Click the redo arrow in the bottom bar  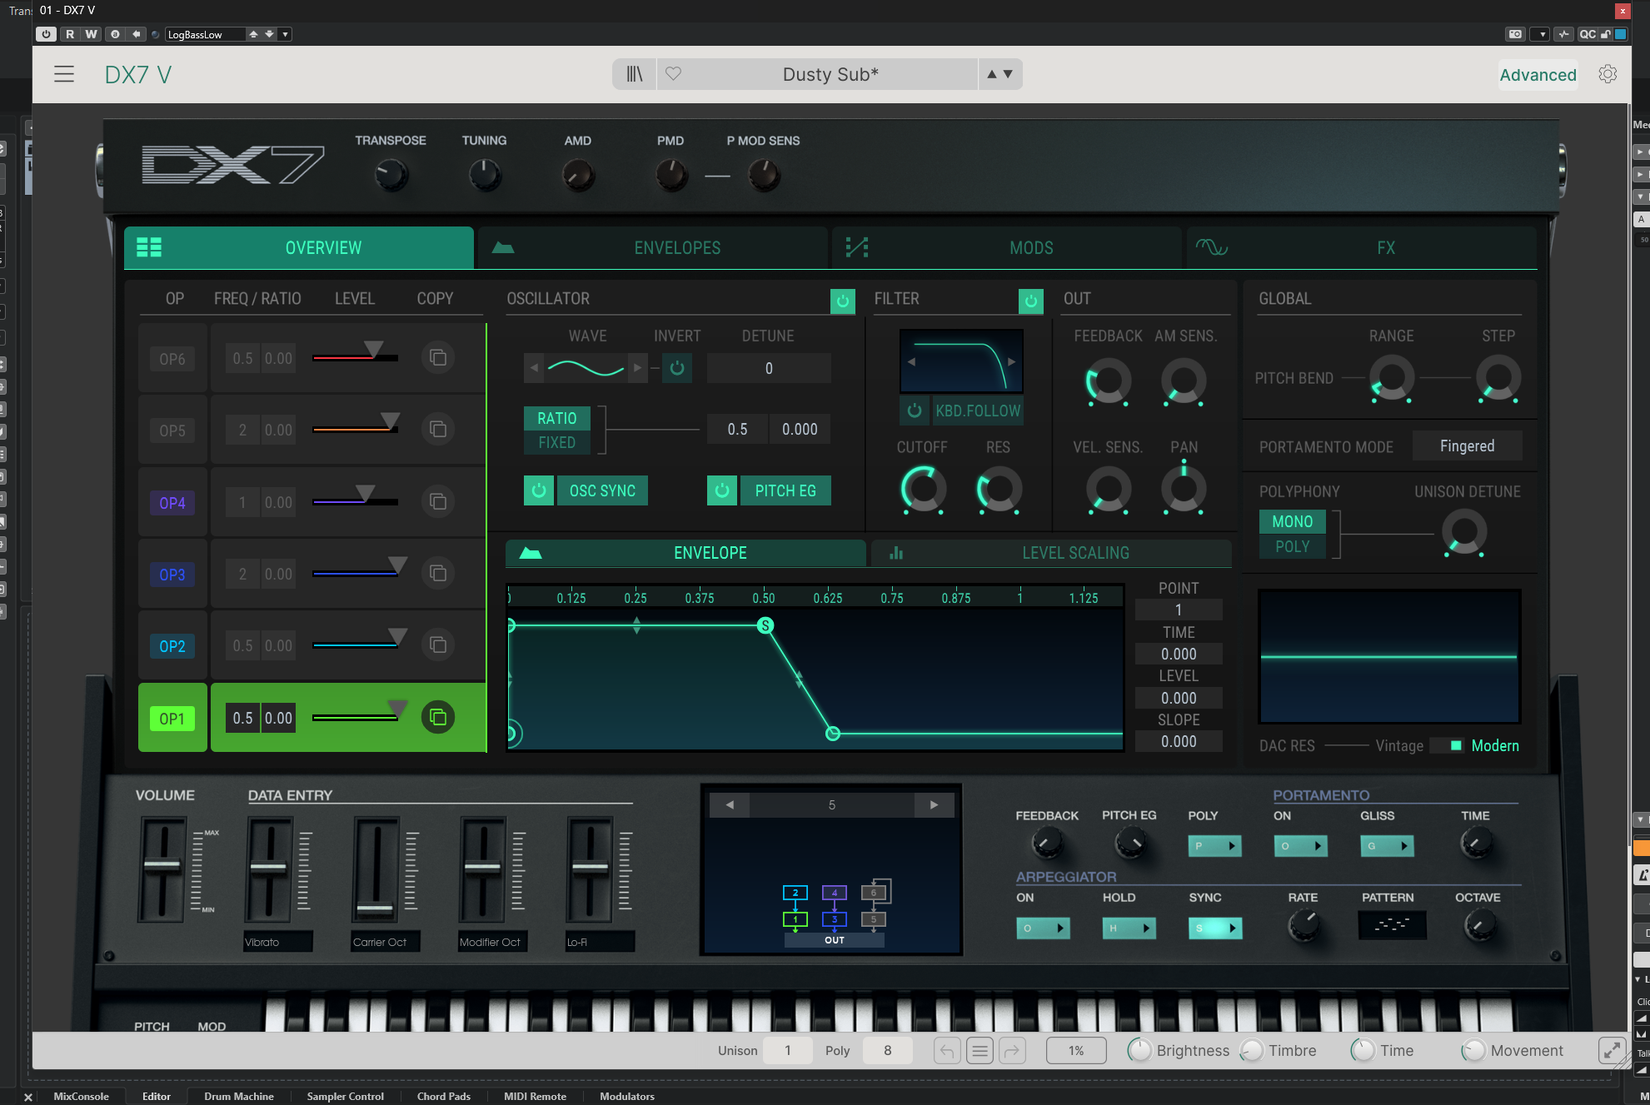(x=1012, y=1051)
